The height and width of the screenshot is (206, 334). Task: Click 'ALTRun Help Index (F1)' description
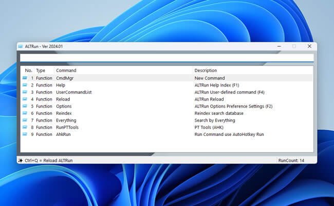pyautogui.click(x=217, y=85)
